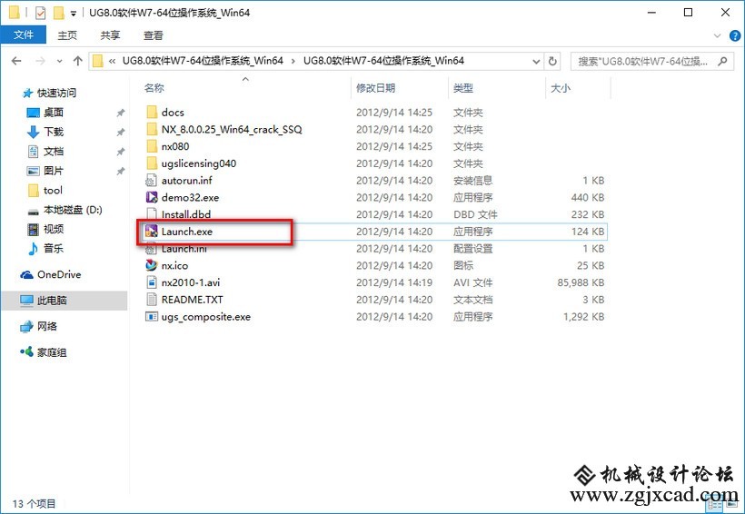Go forward with the forward arrow
The width and height of the screenshot is (745, 514).
click(40, 61)
